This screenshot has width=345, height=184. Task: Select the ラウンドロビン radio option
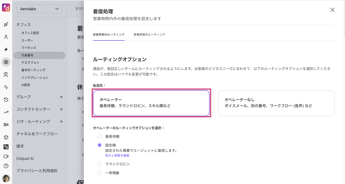point(100,164)
